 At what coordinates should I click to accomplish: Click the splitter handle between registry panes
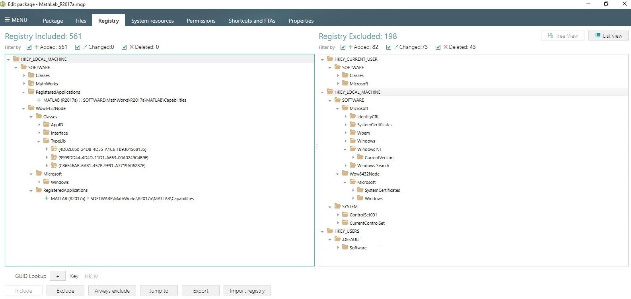tap(317, 146)
